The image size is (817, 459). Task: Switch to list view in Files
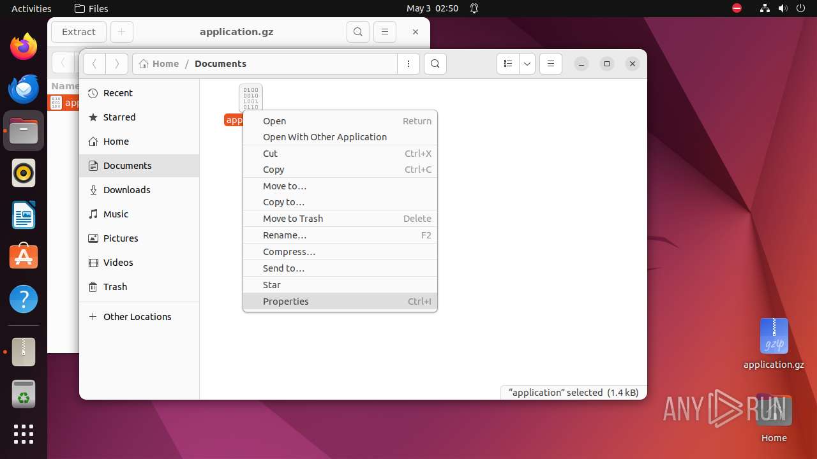508,64
